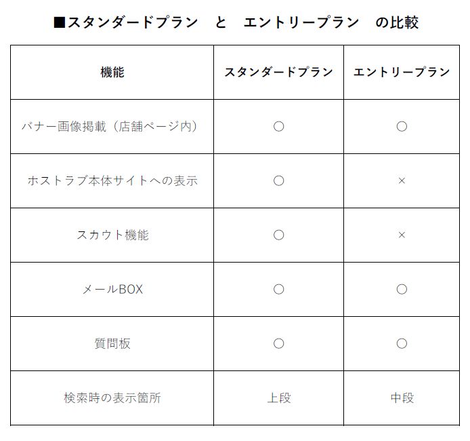Select the 機能 column header cell

pos(112,72)
